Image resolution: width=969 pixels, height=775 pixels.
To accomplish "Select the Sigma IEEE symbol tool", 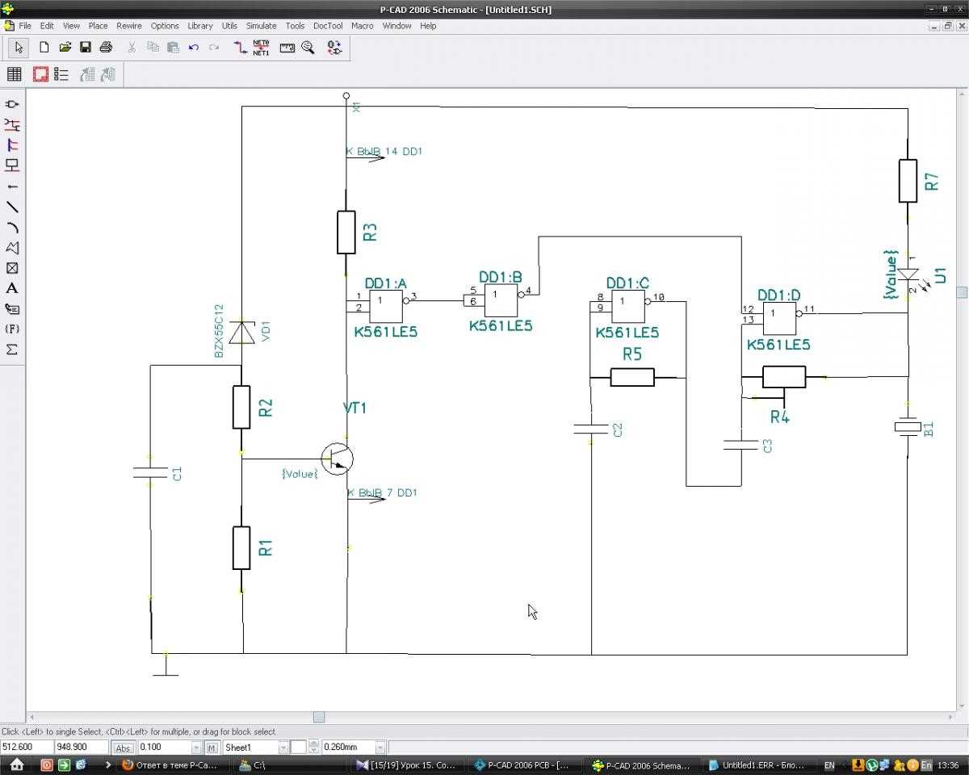I will pos(12,350).
